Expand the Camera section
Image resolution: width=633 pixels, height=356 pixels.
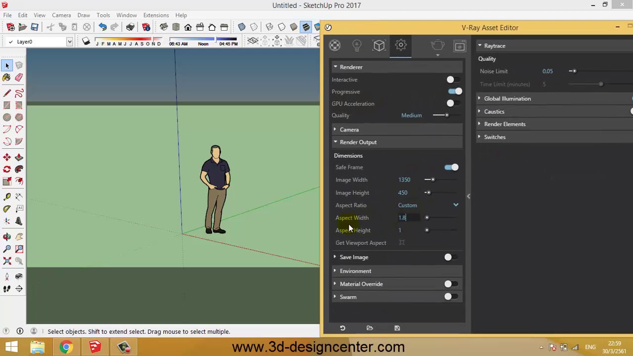coord(397,130)
